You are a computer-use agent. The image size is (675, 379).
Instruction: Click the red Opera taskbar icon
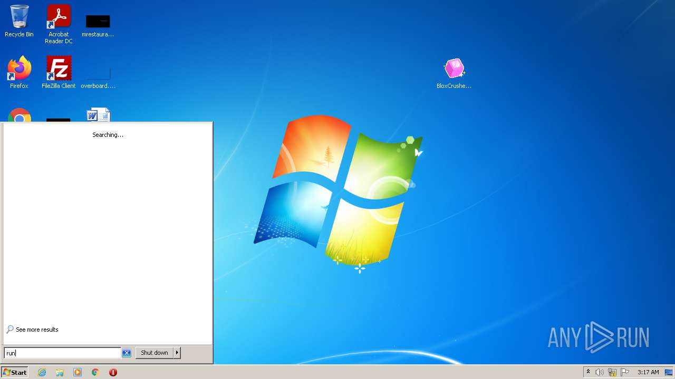(113, 372)
